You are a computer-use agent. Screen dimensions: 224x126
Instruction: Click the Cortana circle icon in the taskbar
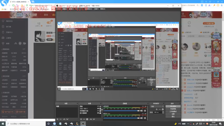(48, 123)
